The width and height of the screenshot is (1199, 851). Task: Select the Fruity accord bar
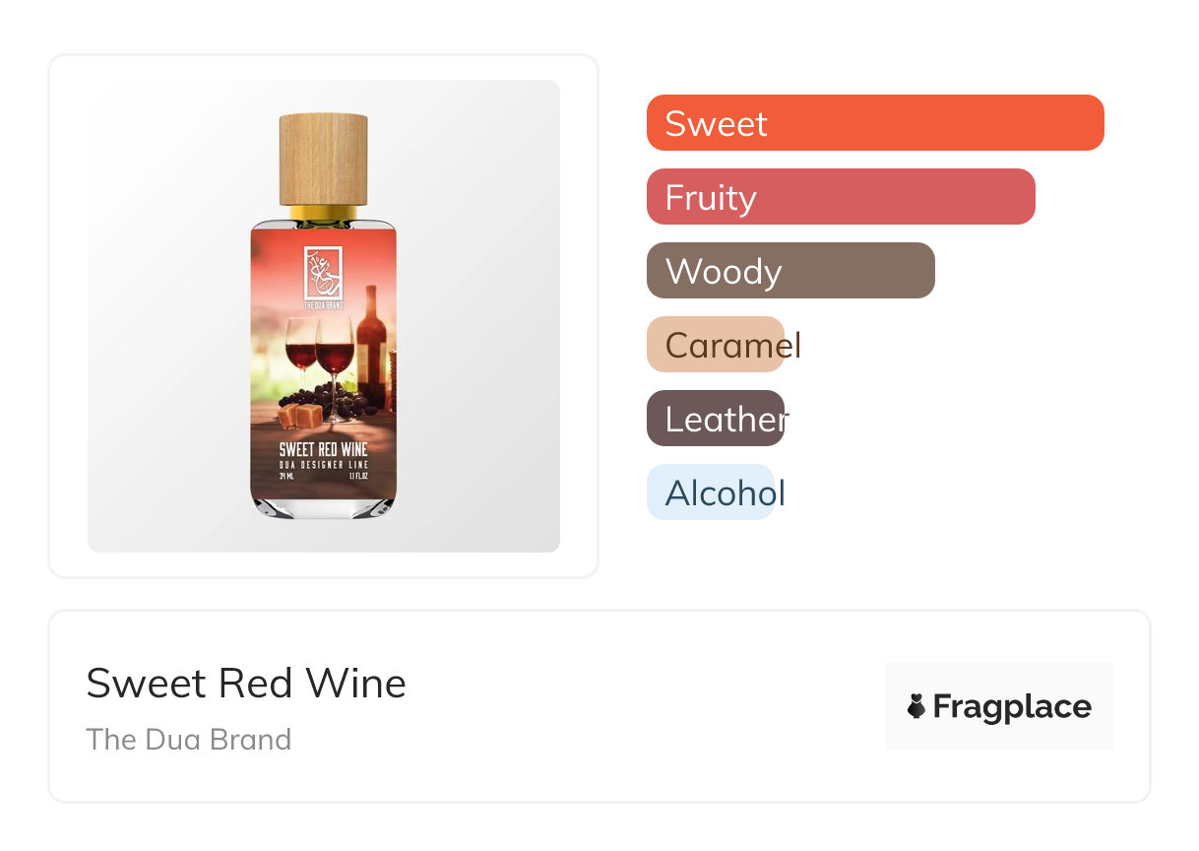(x=841, y=197)
